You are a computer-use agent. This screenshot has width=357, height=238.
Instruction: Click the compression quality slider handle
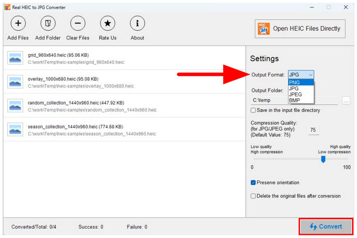pos(323,159)
